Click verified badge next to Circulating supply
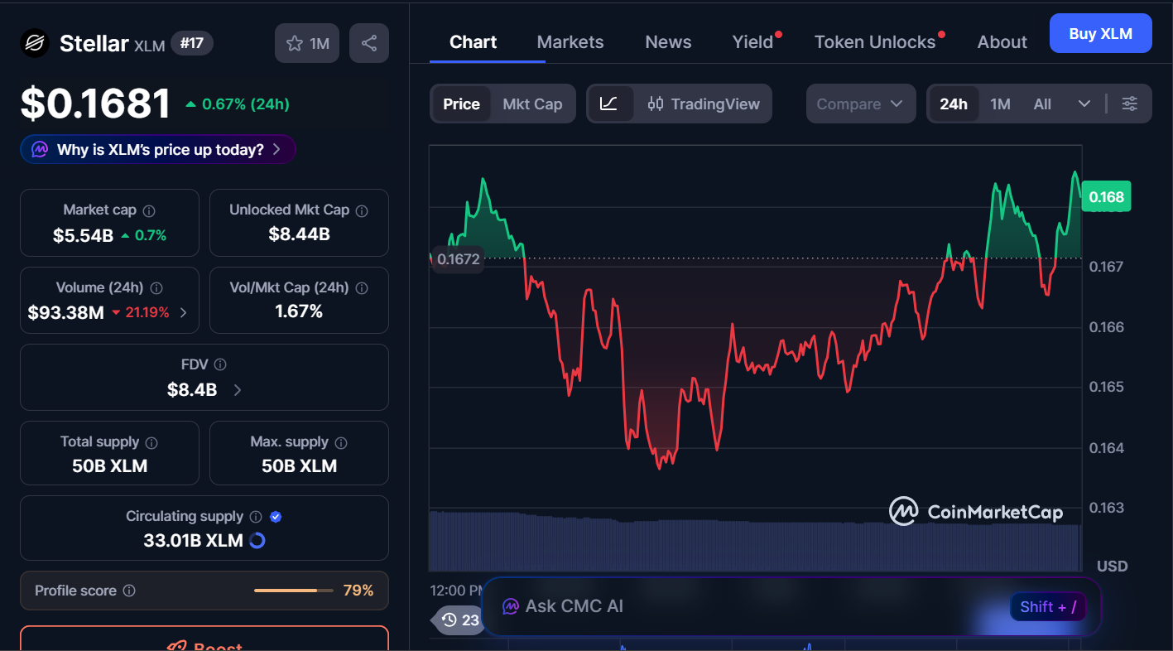Screen dimensions: 1173x651 tap(275, 516)
